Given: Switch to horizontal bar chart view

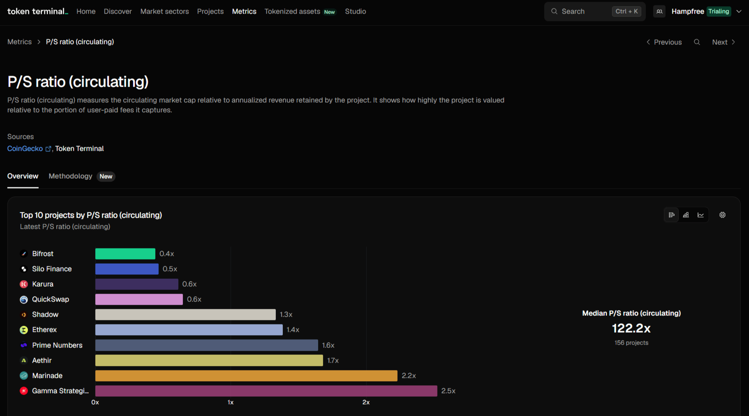Looking at the screenshot, I should 671,215.
